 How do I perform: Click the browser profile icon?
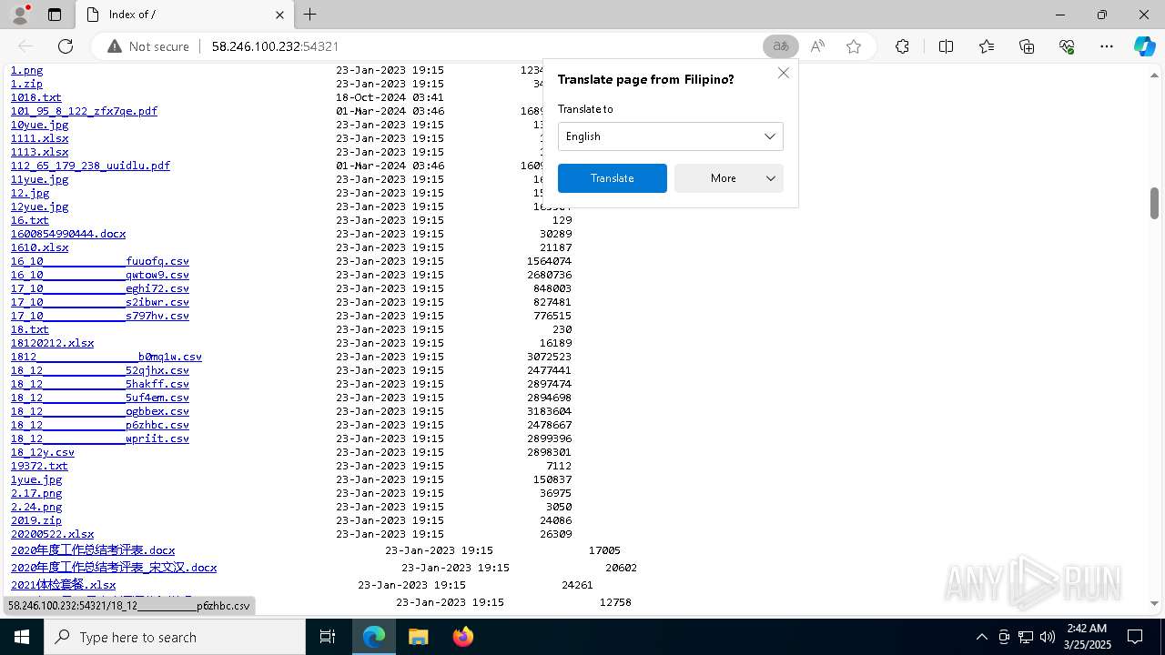click(x=19, y=15)
